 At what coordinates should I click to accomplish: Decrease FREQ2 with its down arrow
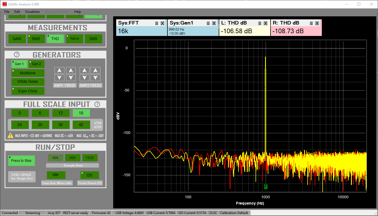coord(95,78)
